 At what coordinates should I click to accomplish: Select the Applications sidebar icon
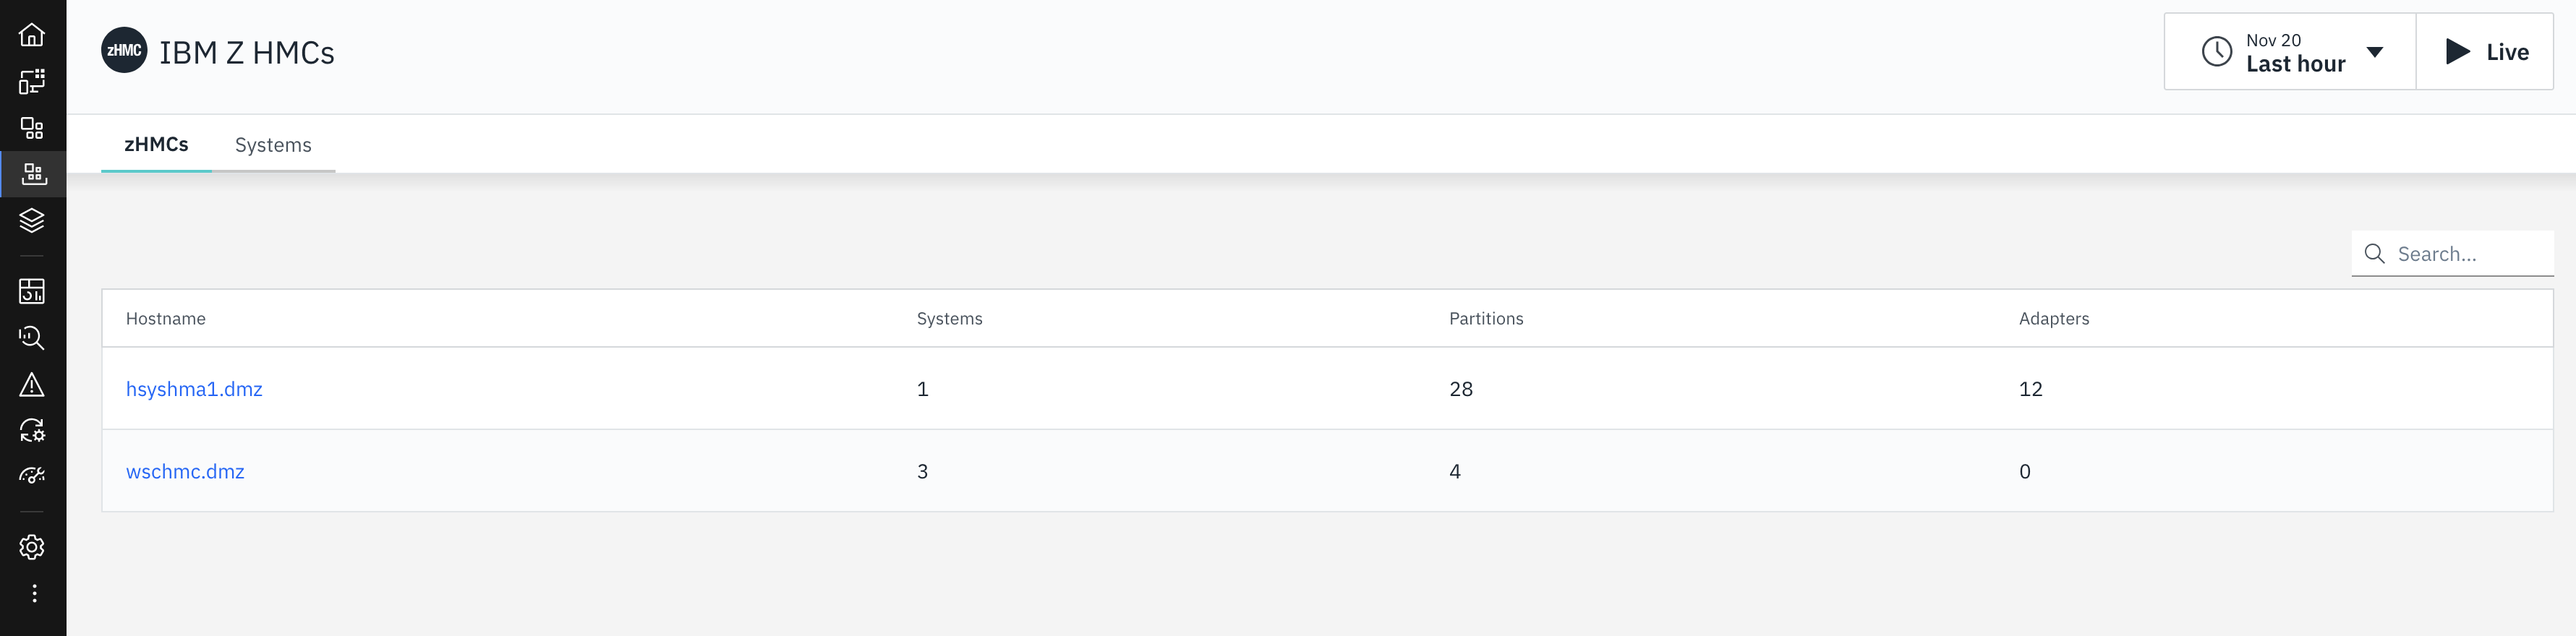[32, 128]
